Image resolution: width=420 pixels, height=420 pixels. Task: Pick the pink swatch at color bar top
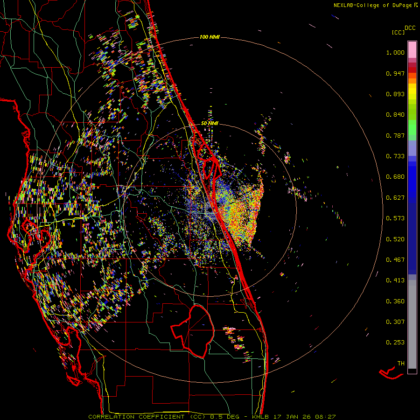[x=412, y=49]
